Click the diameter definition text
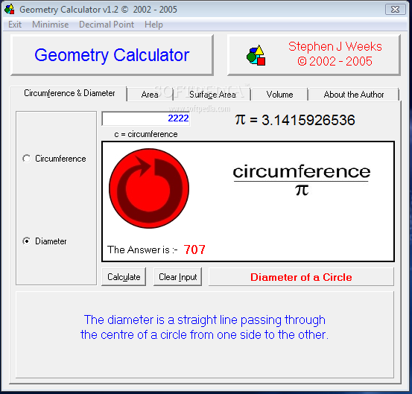Image resolution: width=412 pixels, height=394 pixels. [204, 327]
